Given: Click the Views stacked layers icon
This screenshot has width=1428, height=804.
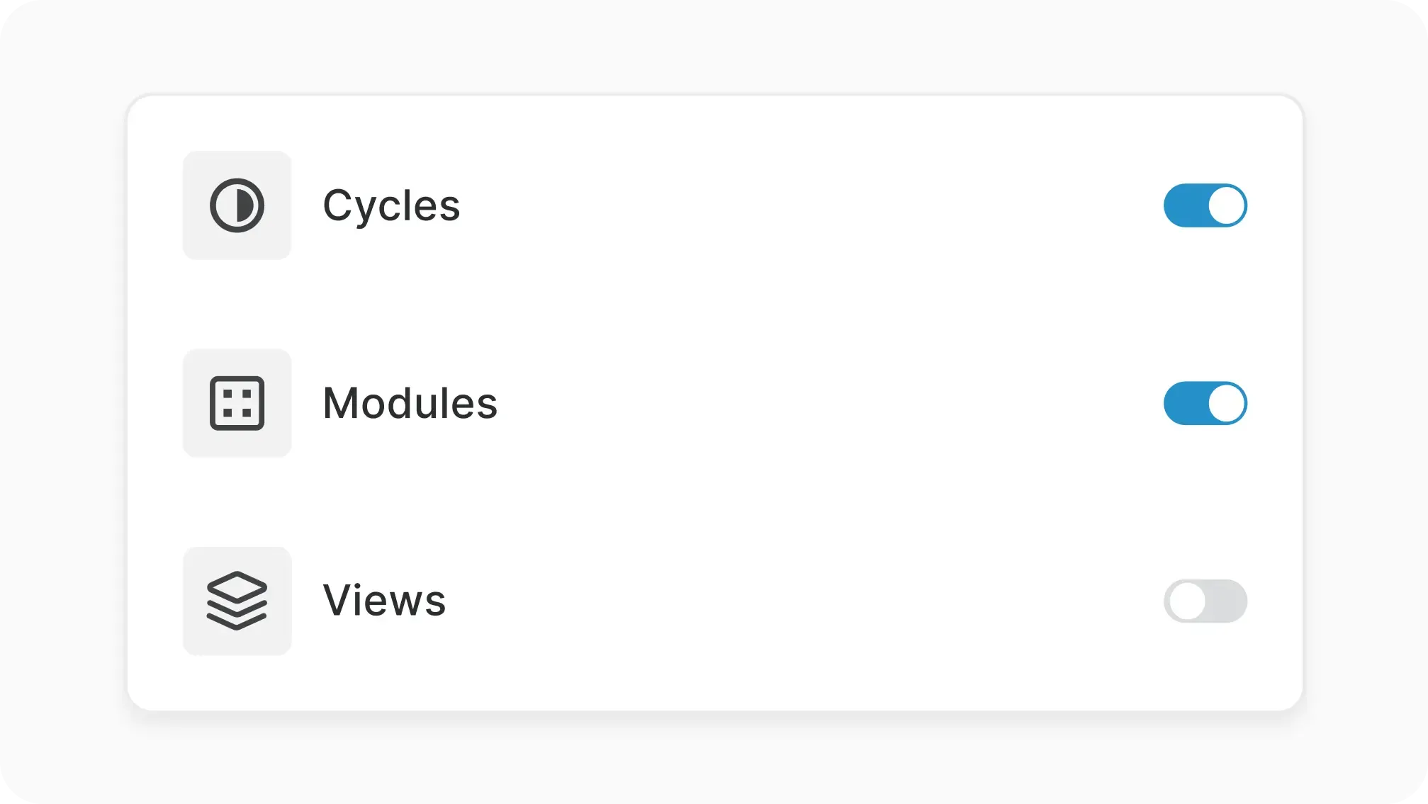Looking at the screenshot, I should point(237,601).
